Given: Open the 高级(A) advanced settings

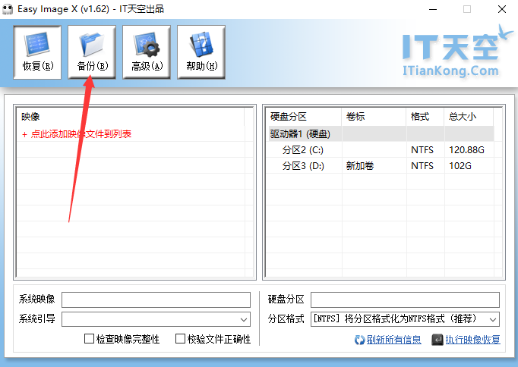Looking at the screenshot, I should click(x=147, y=52).
